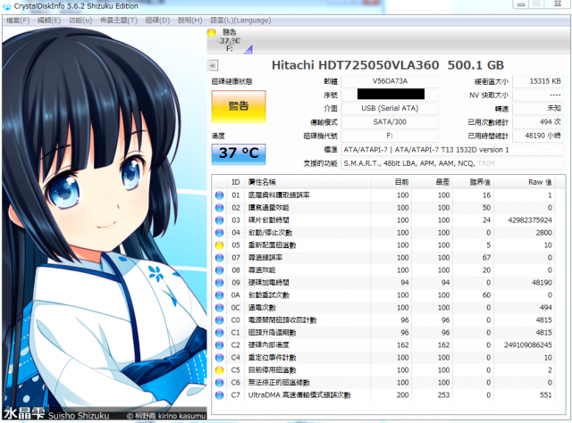Click the blue status icon for attribute 08
The image size is (572, 423).
(219, 270)
